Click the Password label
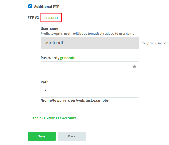Screen dimensions: 169x145 pos(49,58)
